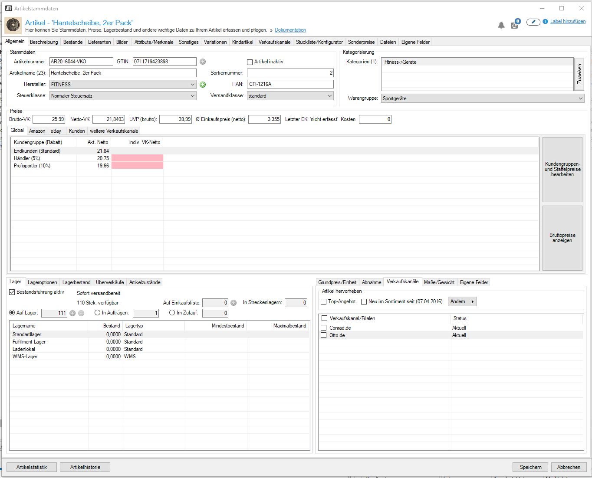Image resolution: width=592 pixels, height=478 pixels.
Task: Switch to the Lieferanten tab
Action: (x=99, y=42)
